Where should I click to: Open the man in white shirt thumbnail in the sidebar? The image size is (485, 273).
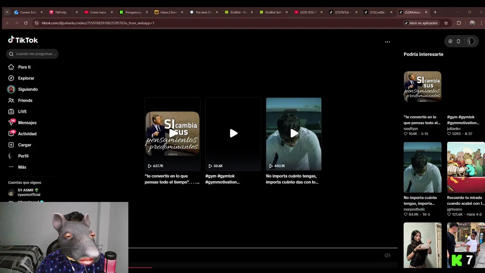(422, 167)
